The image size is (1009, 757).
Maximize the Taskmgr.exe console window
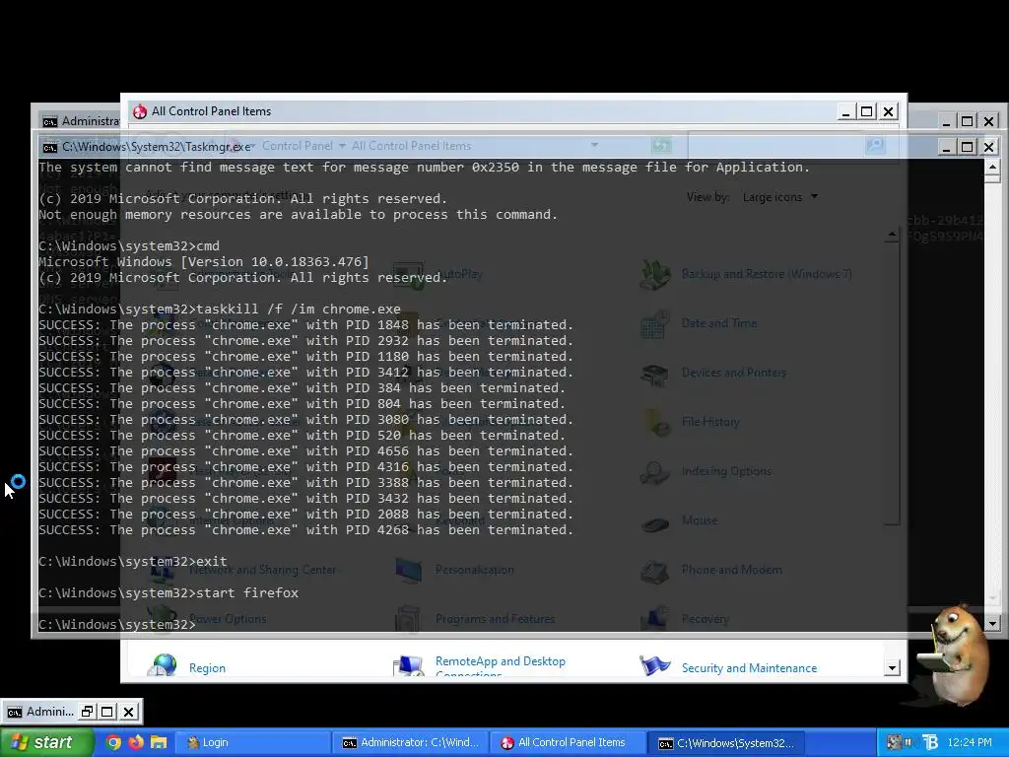click(968, 148)
